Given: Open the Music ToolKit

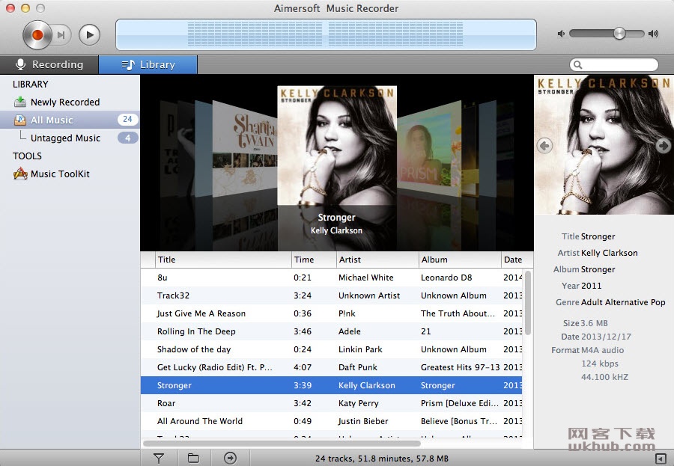Looking at the screenshot, I should coord(60,174).
